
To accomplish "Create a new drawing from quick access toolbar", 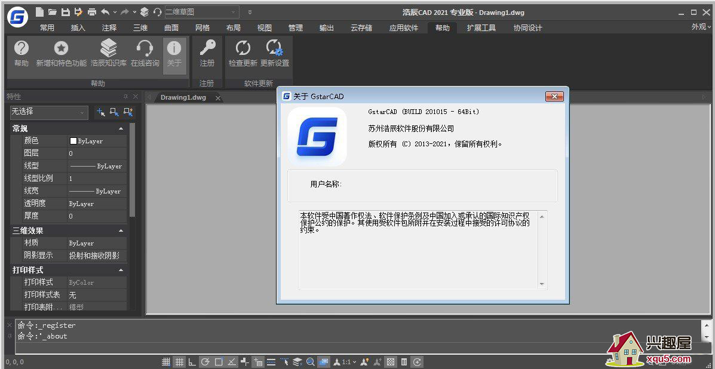I will pyautogui.click(x=39, y=11).
